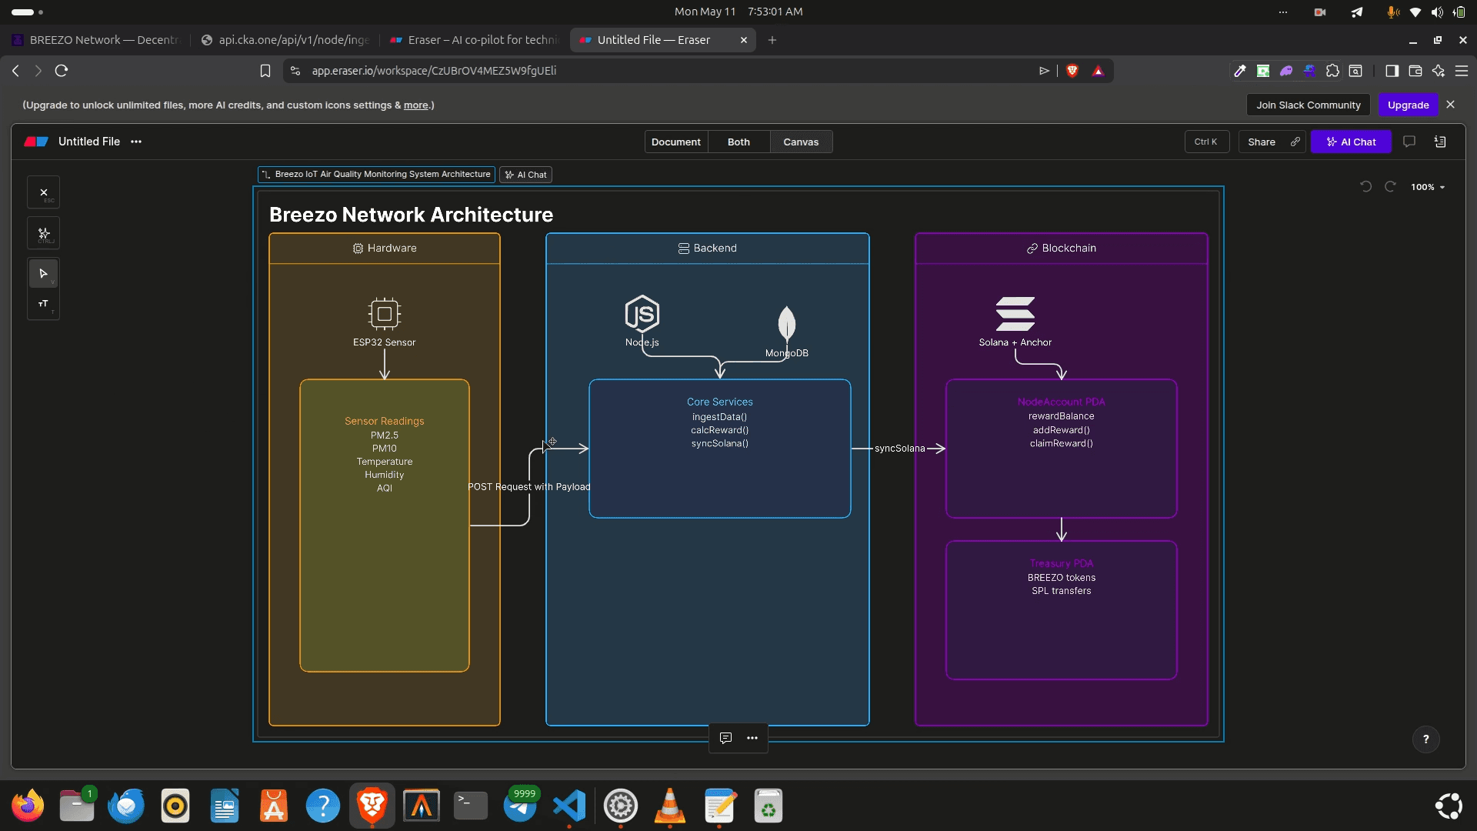
Task: Undo the last canvas action
Action: tap(1365, 187)
